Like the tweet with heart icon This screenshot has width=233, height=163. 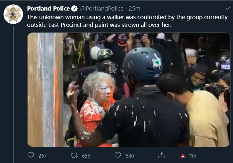pyautogui.click(x=118, y=155)
